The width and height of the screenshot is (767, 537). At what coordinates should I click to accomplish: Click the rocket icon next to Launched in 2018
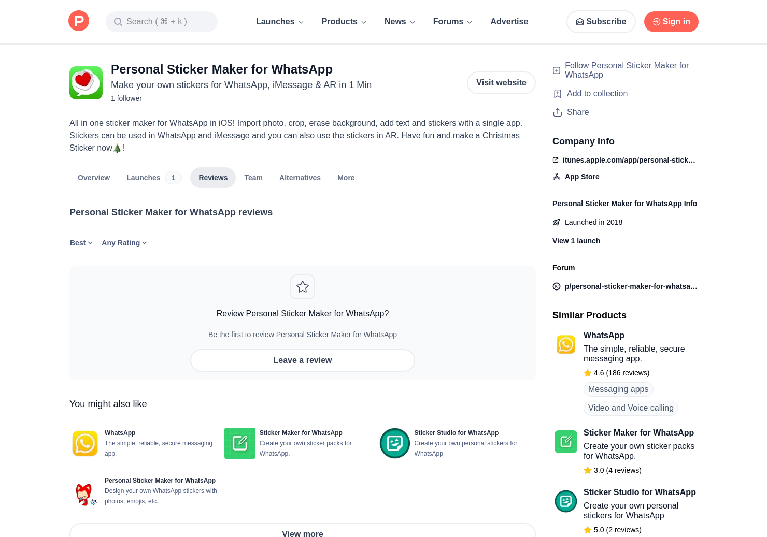coord(557,222)
